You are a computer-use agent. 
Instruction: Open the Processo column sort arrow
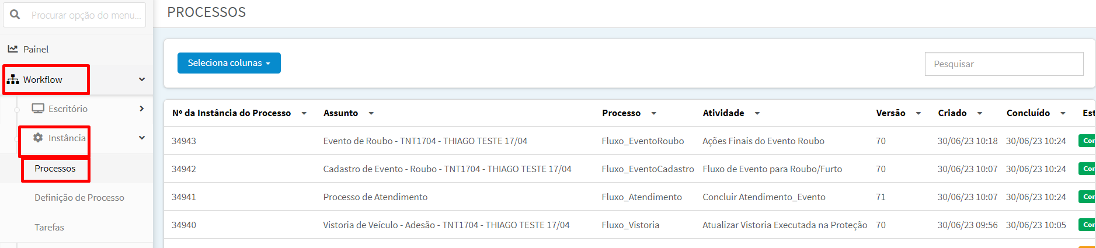tap(654, 113)
